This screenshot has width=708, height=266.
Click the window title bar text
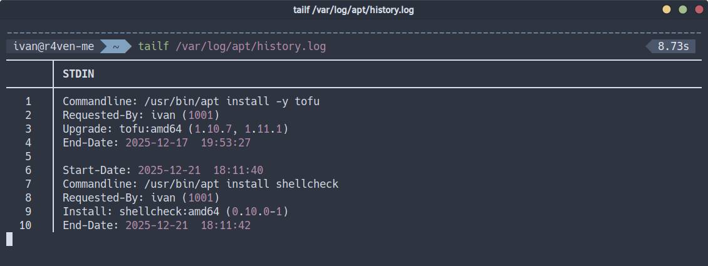coord(353,9)
